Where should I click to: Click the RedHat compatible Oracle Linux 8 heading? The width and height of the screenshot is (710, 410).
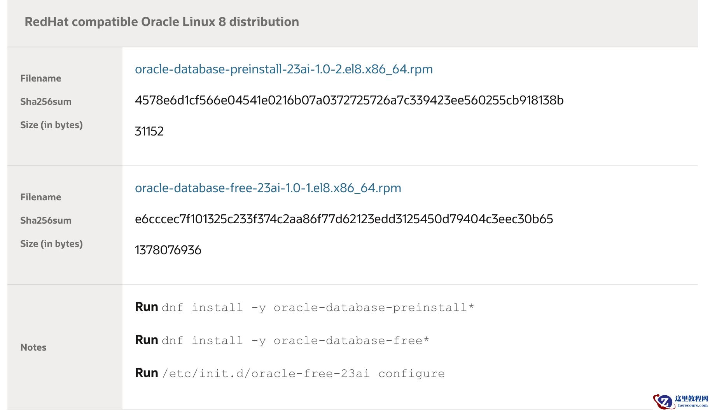pos(162,22)
